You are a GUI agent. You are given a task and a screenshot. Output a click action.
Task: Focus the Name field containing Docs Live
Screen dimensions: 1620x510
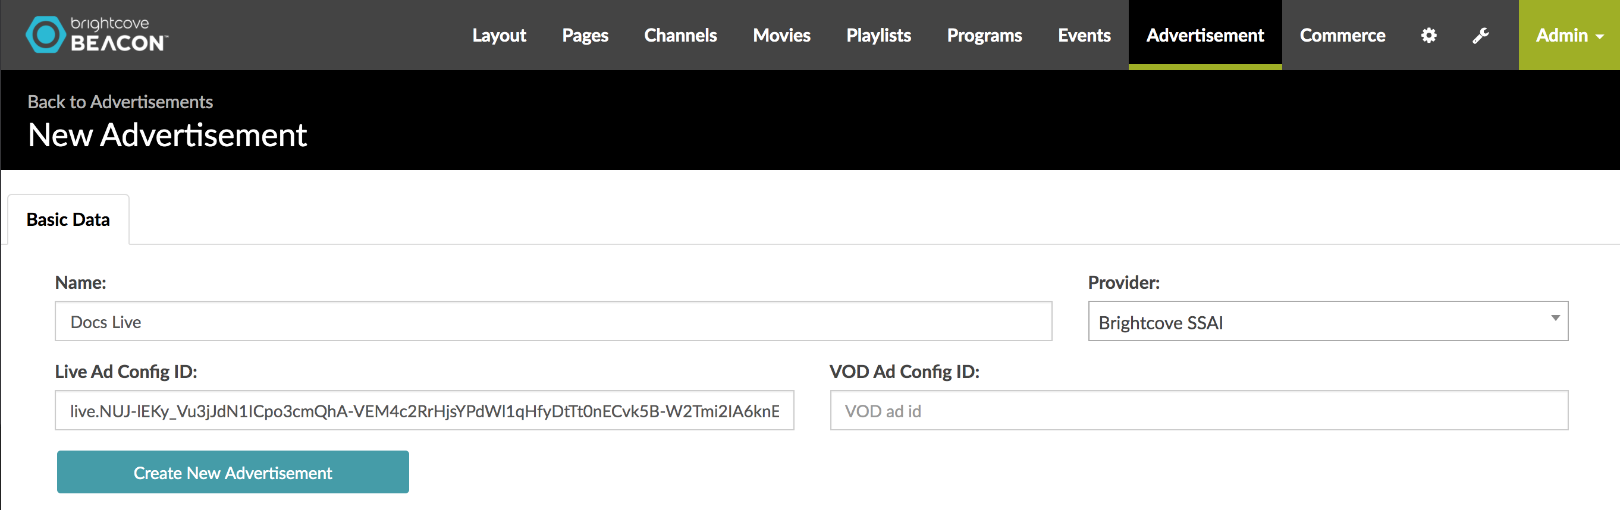[554, 322]
